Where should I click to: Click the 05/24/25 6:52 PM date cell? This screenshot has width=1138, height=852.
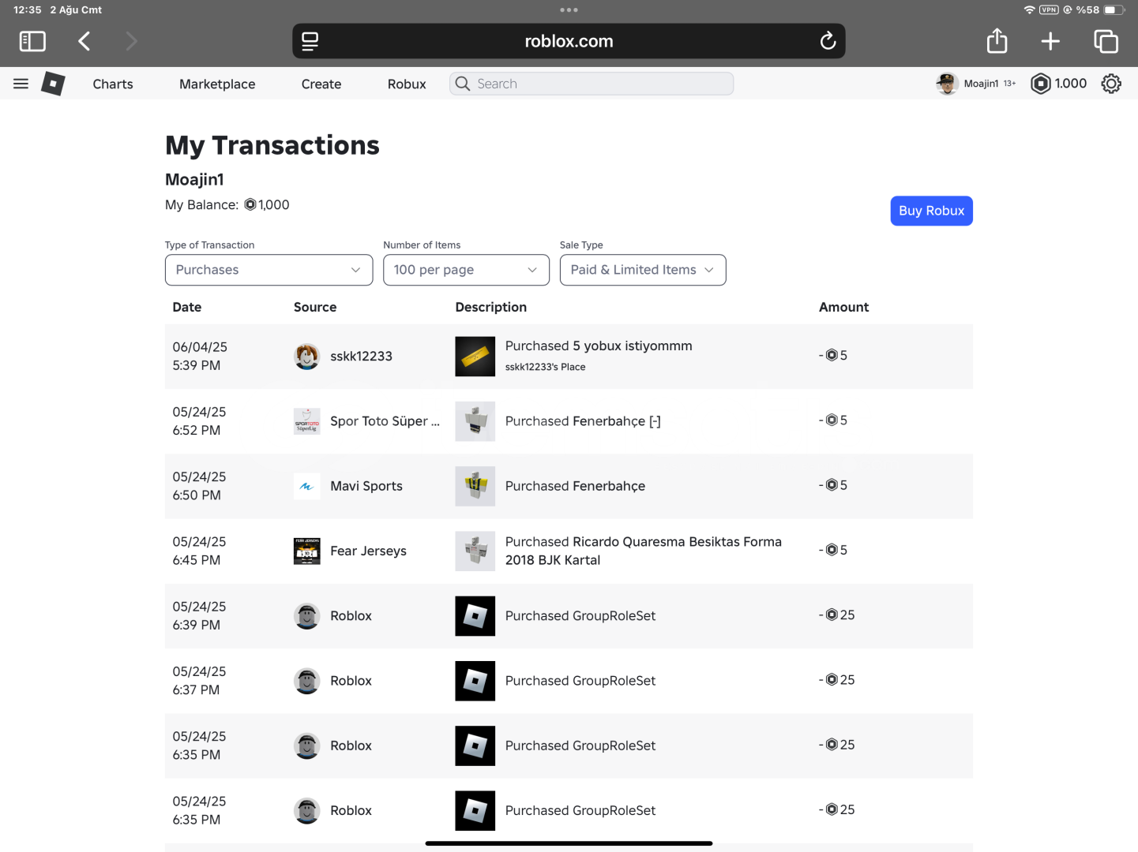pos(199,421)
